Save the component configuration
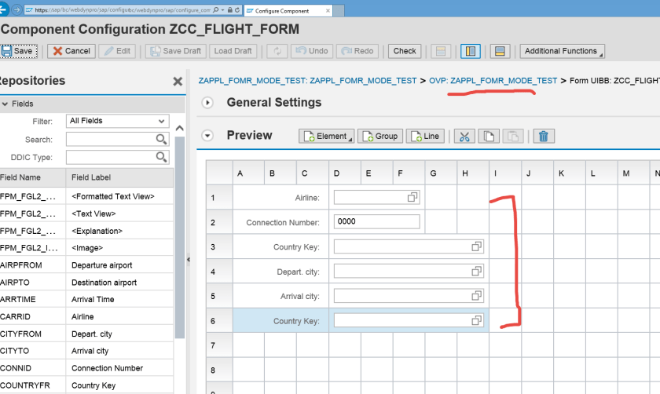Screen dimensions: 660x394 [x=19, y=51]
